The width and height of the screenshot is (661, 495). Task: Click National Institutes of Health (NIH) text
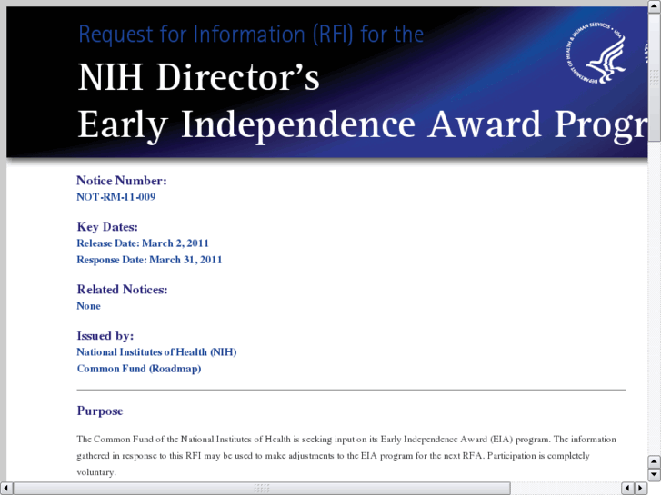point(156,351)
